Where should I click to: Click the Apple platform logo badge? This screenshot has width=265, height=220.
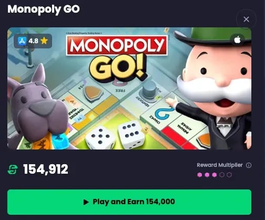click(x=238, y=40)
